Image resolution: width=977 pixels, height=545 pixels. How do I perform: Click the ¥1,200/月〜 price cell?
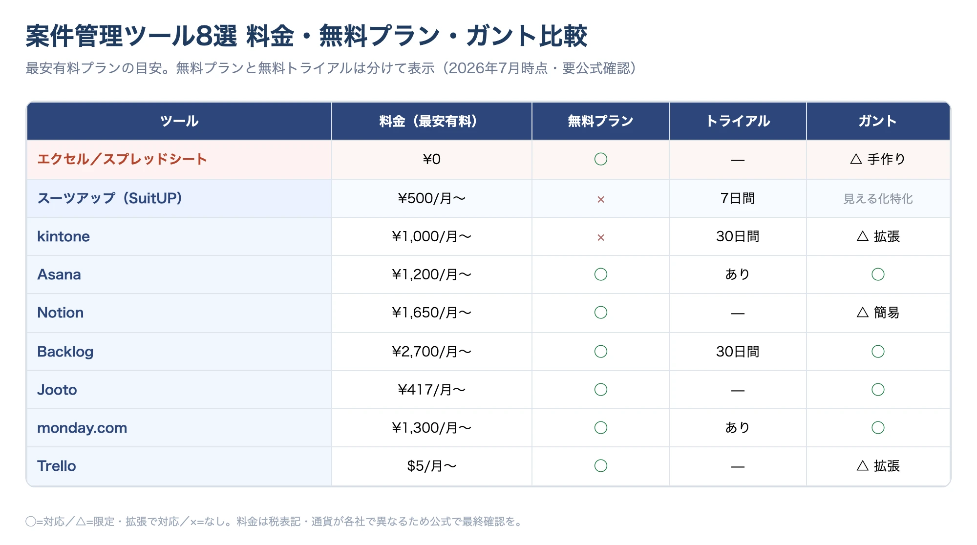tap(432, 274)
